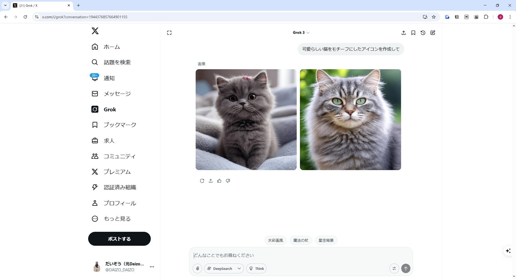Attach a file with the paperclip icon

198,268
